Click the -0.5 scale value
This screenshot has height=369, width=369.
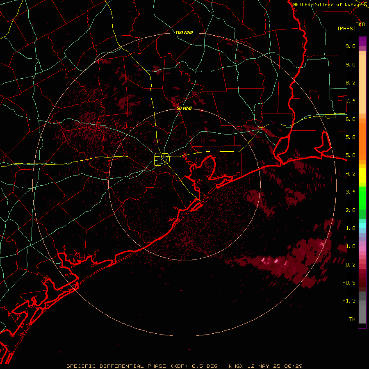349,283
